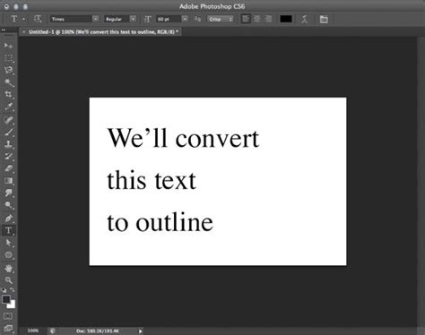
Task: Select the Magic Wand tool
Action: [x=8, y=82]
